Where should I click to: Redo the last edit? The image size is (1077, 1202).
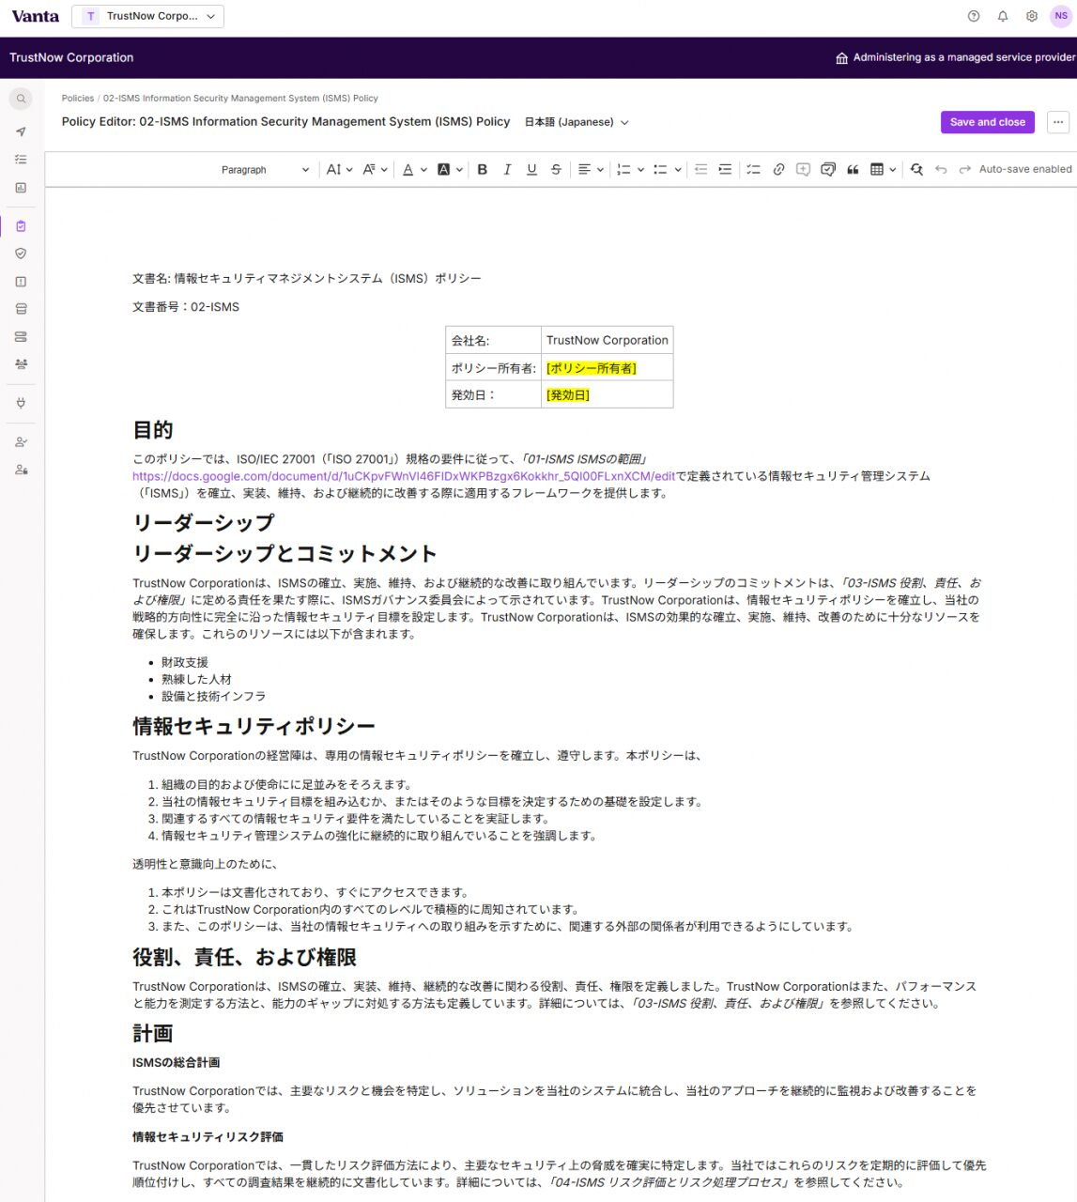964,170
